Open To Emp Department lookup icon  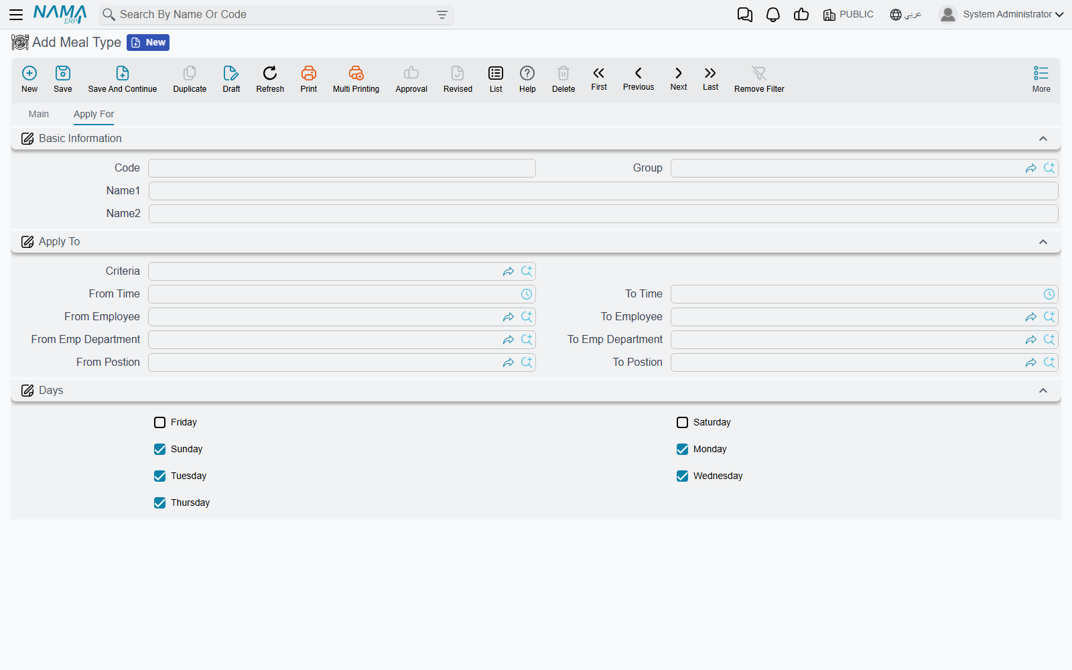pos(1049,340)
